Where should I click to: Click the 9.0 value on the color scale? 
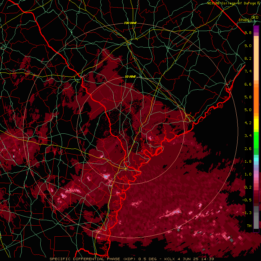click(248, 46)
